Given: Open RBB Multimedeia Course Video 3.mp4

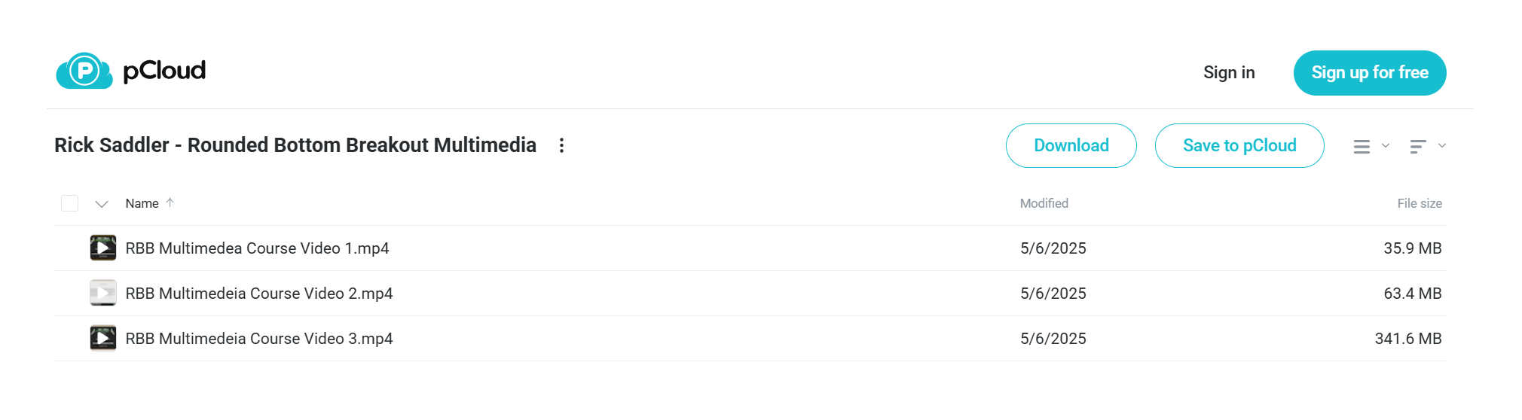Looking at the screenshot, I should (x=259, y=339).
